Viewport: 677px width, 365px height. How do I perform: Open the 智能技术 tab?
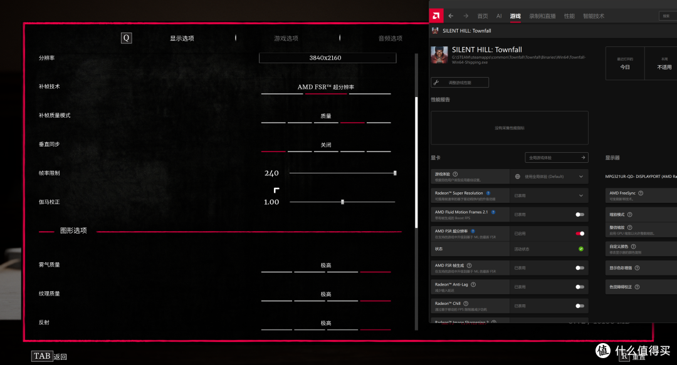[x=593, y=16]
